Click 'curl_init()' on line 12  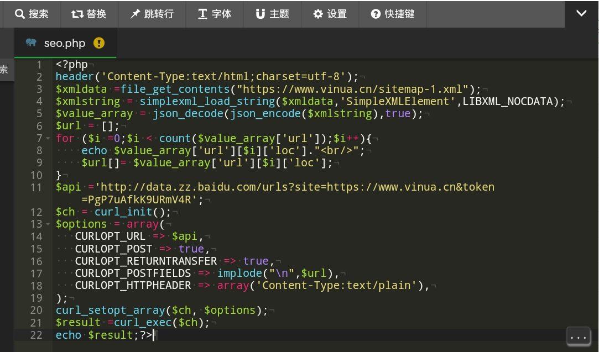133,212
